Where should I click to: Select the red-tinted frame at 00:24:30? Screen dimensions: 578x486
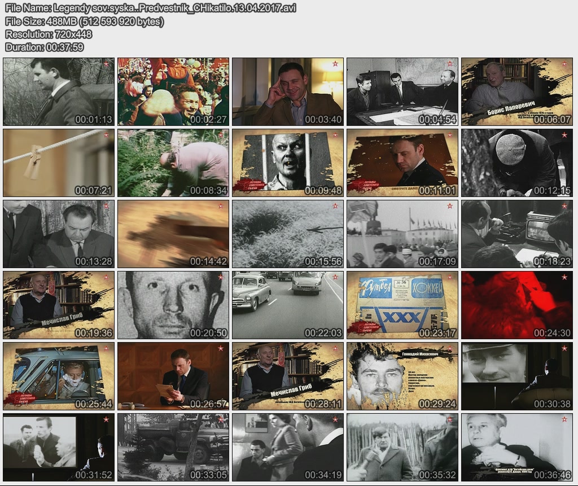pos(516,305)
